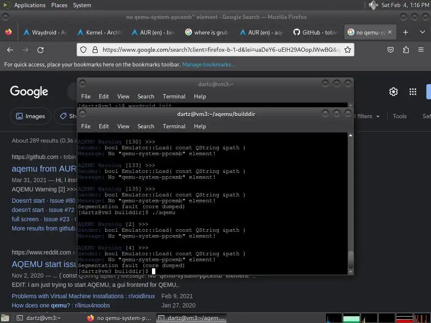
Task: Open the window menu button of the dartz@vm3:~ terminal
Action: 82,83
